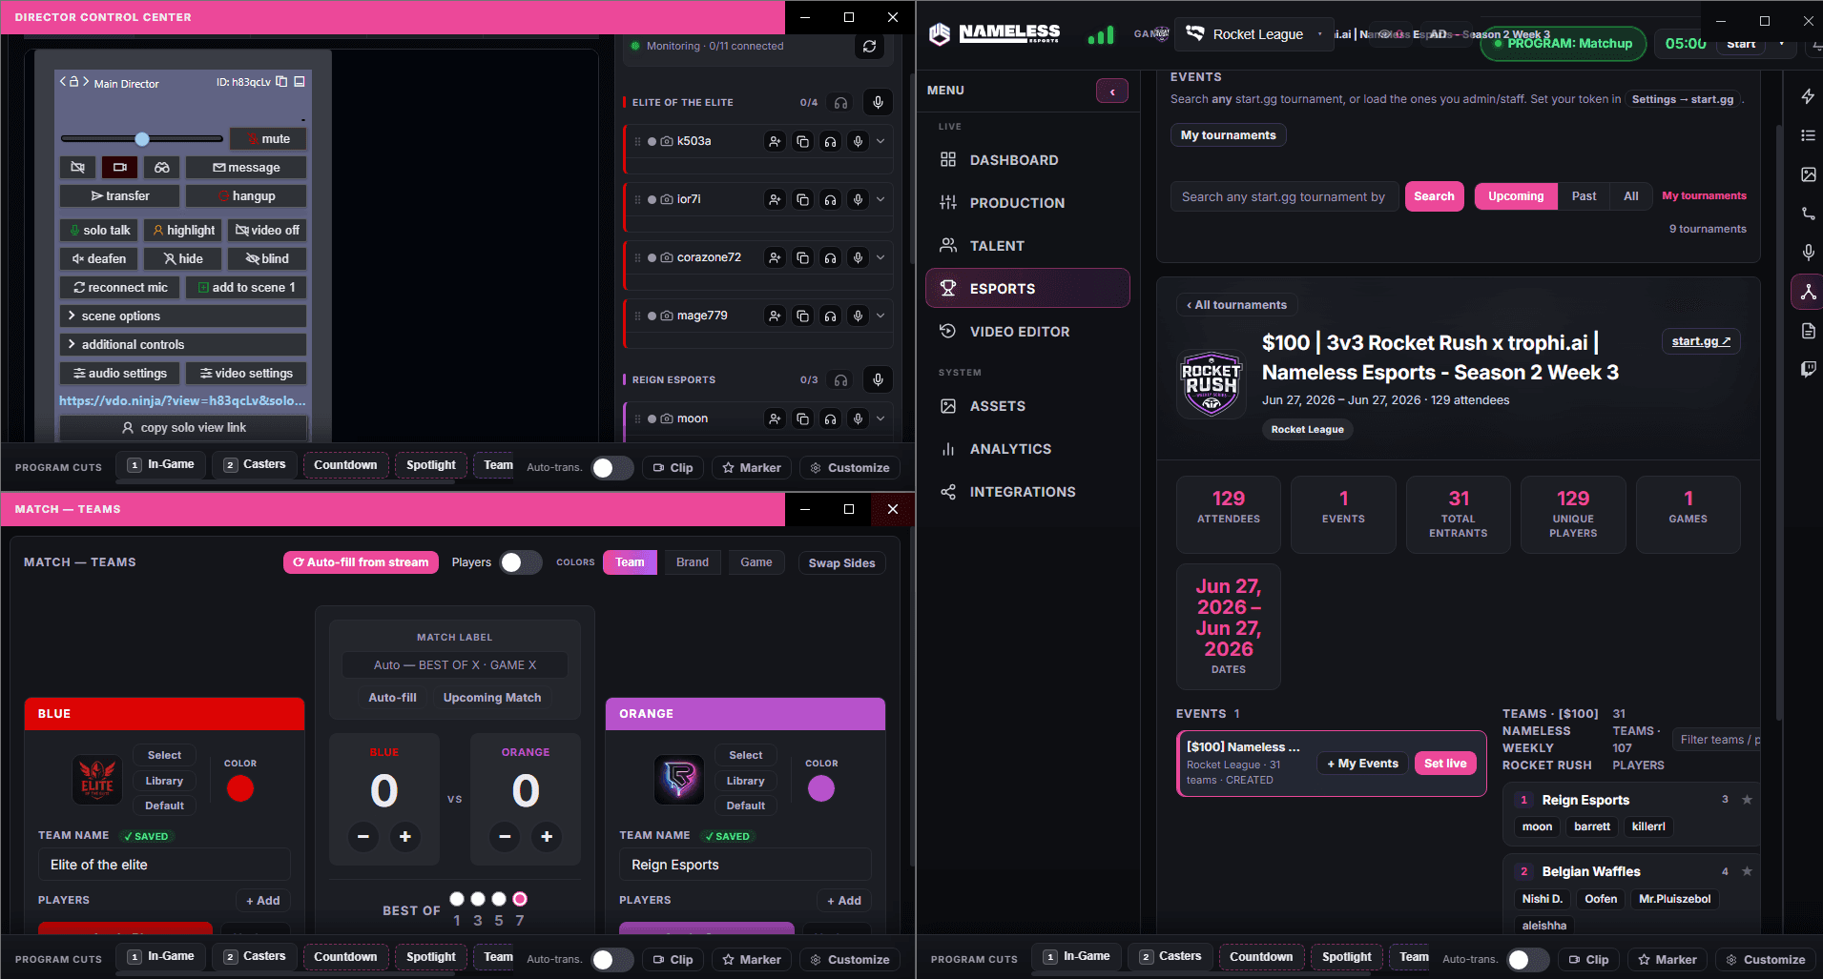Click the Reign Esports team microphone icon
1823x979 pixels.
click(x=878, y=379)
